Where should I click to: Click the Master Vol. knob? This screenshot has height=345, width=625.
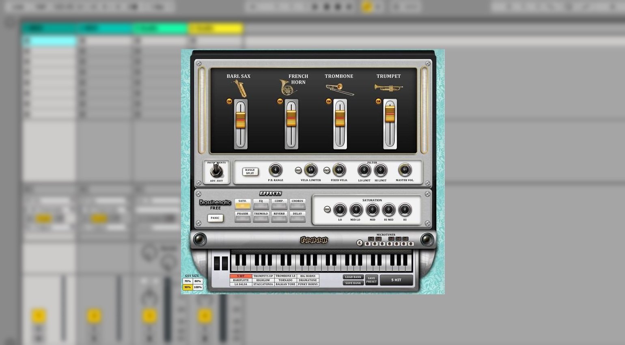405,170
